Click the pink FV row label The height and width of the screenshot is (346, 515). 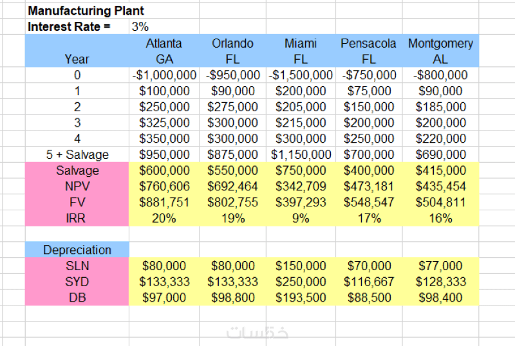(x=77, y=202)
